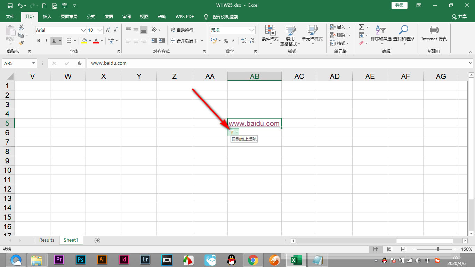Click the percent style icon

tap(226, 41)
